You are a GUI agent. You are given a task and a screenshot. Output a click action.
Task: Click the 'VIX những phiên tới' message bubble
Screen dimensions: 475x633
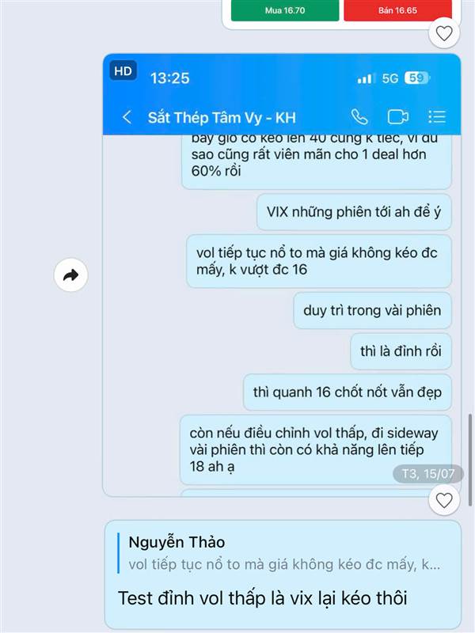coord(354,212)
